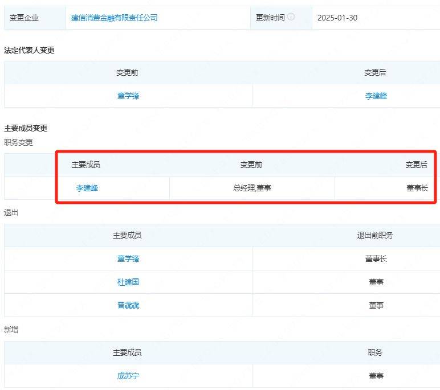Viewport: 440px width, 390px height.
Task: Select 变更后 header in legal representative table
Action: point(375,73)
